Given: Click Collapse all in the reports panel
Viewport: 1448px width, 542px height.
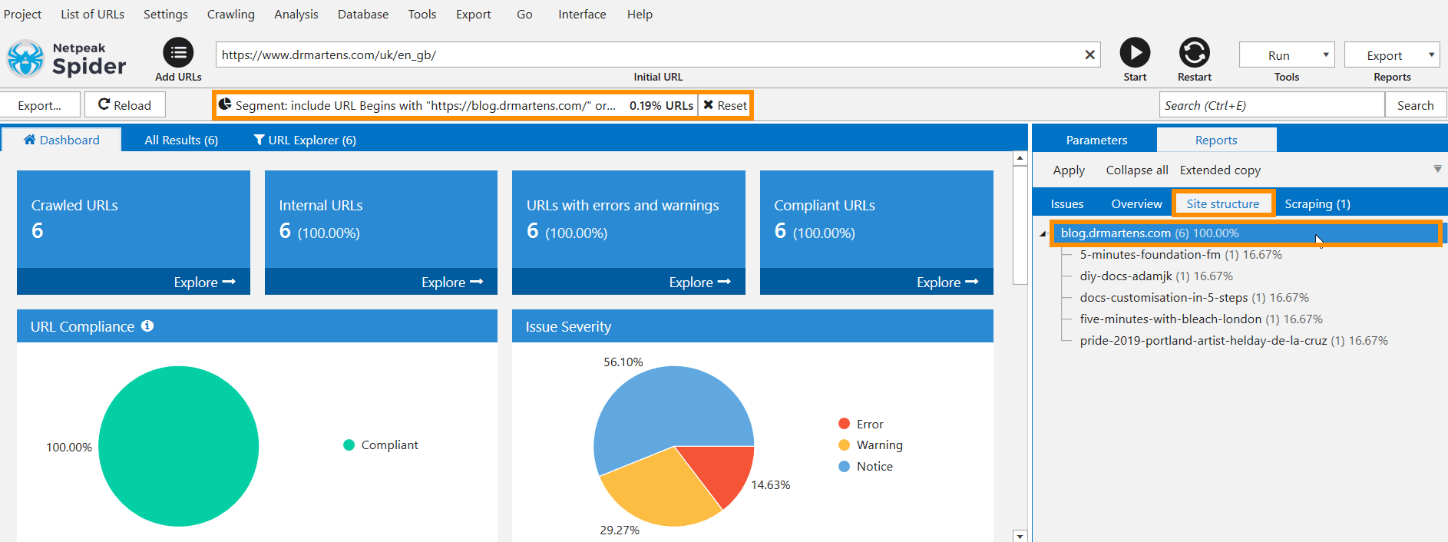Looking at the screenshot, I should 1137,170.
